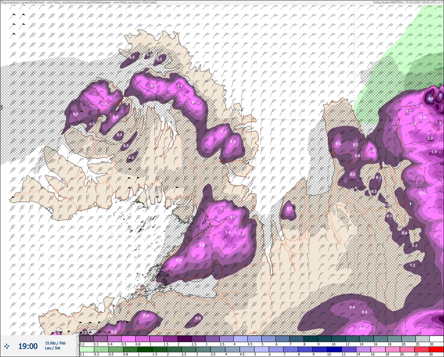444x357 pixels.
Task: Pick the 5 light blue swatch, lower legend row
Action: pyautogui.click(x=262, y=349)
